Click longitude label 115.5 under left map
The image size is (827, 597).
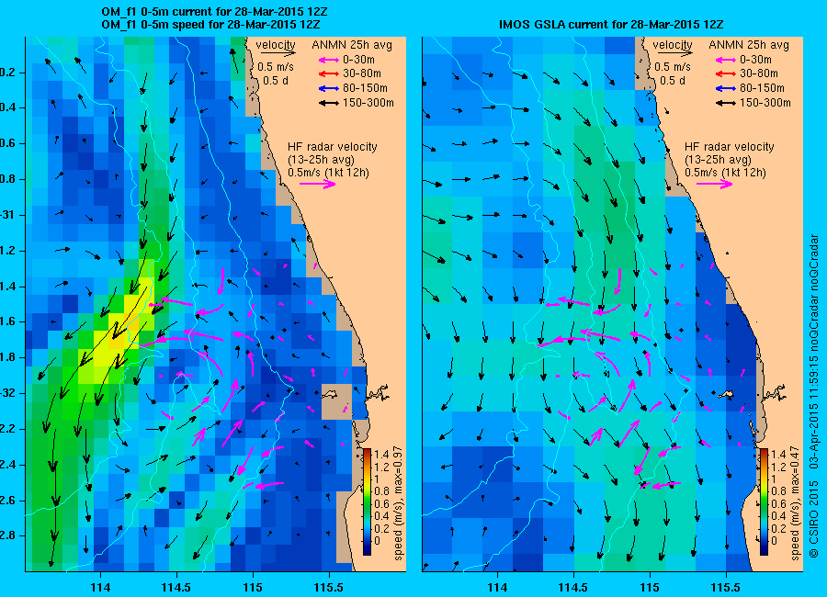tap(329, 588)
